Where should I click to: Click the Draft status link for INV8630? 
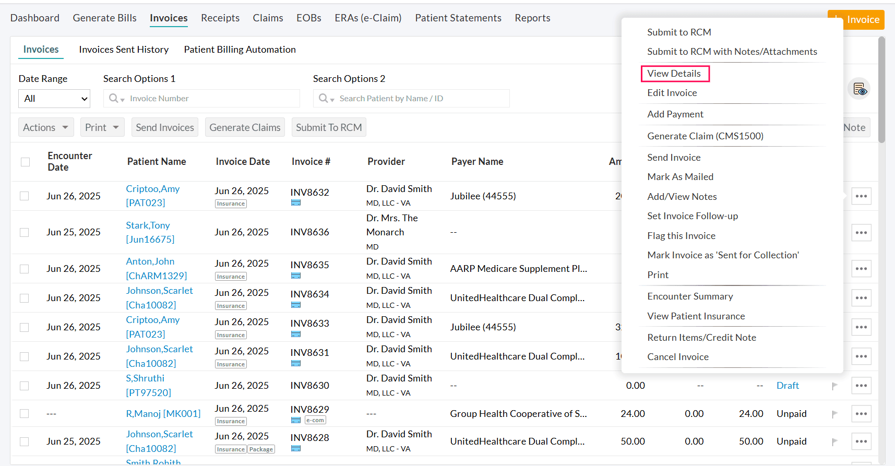787,386
